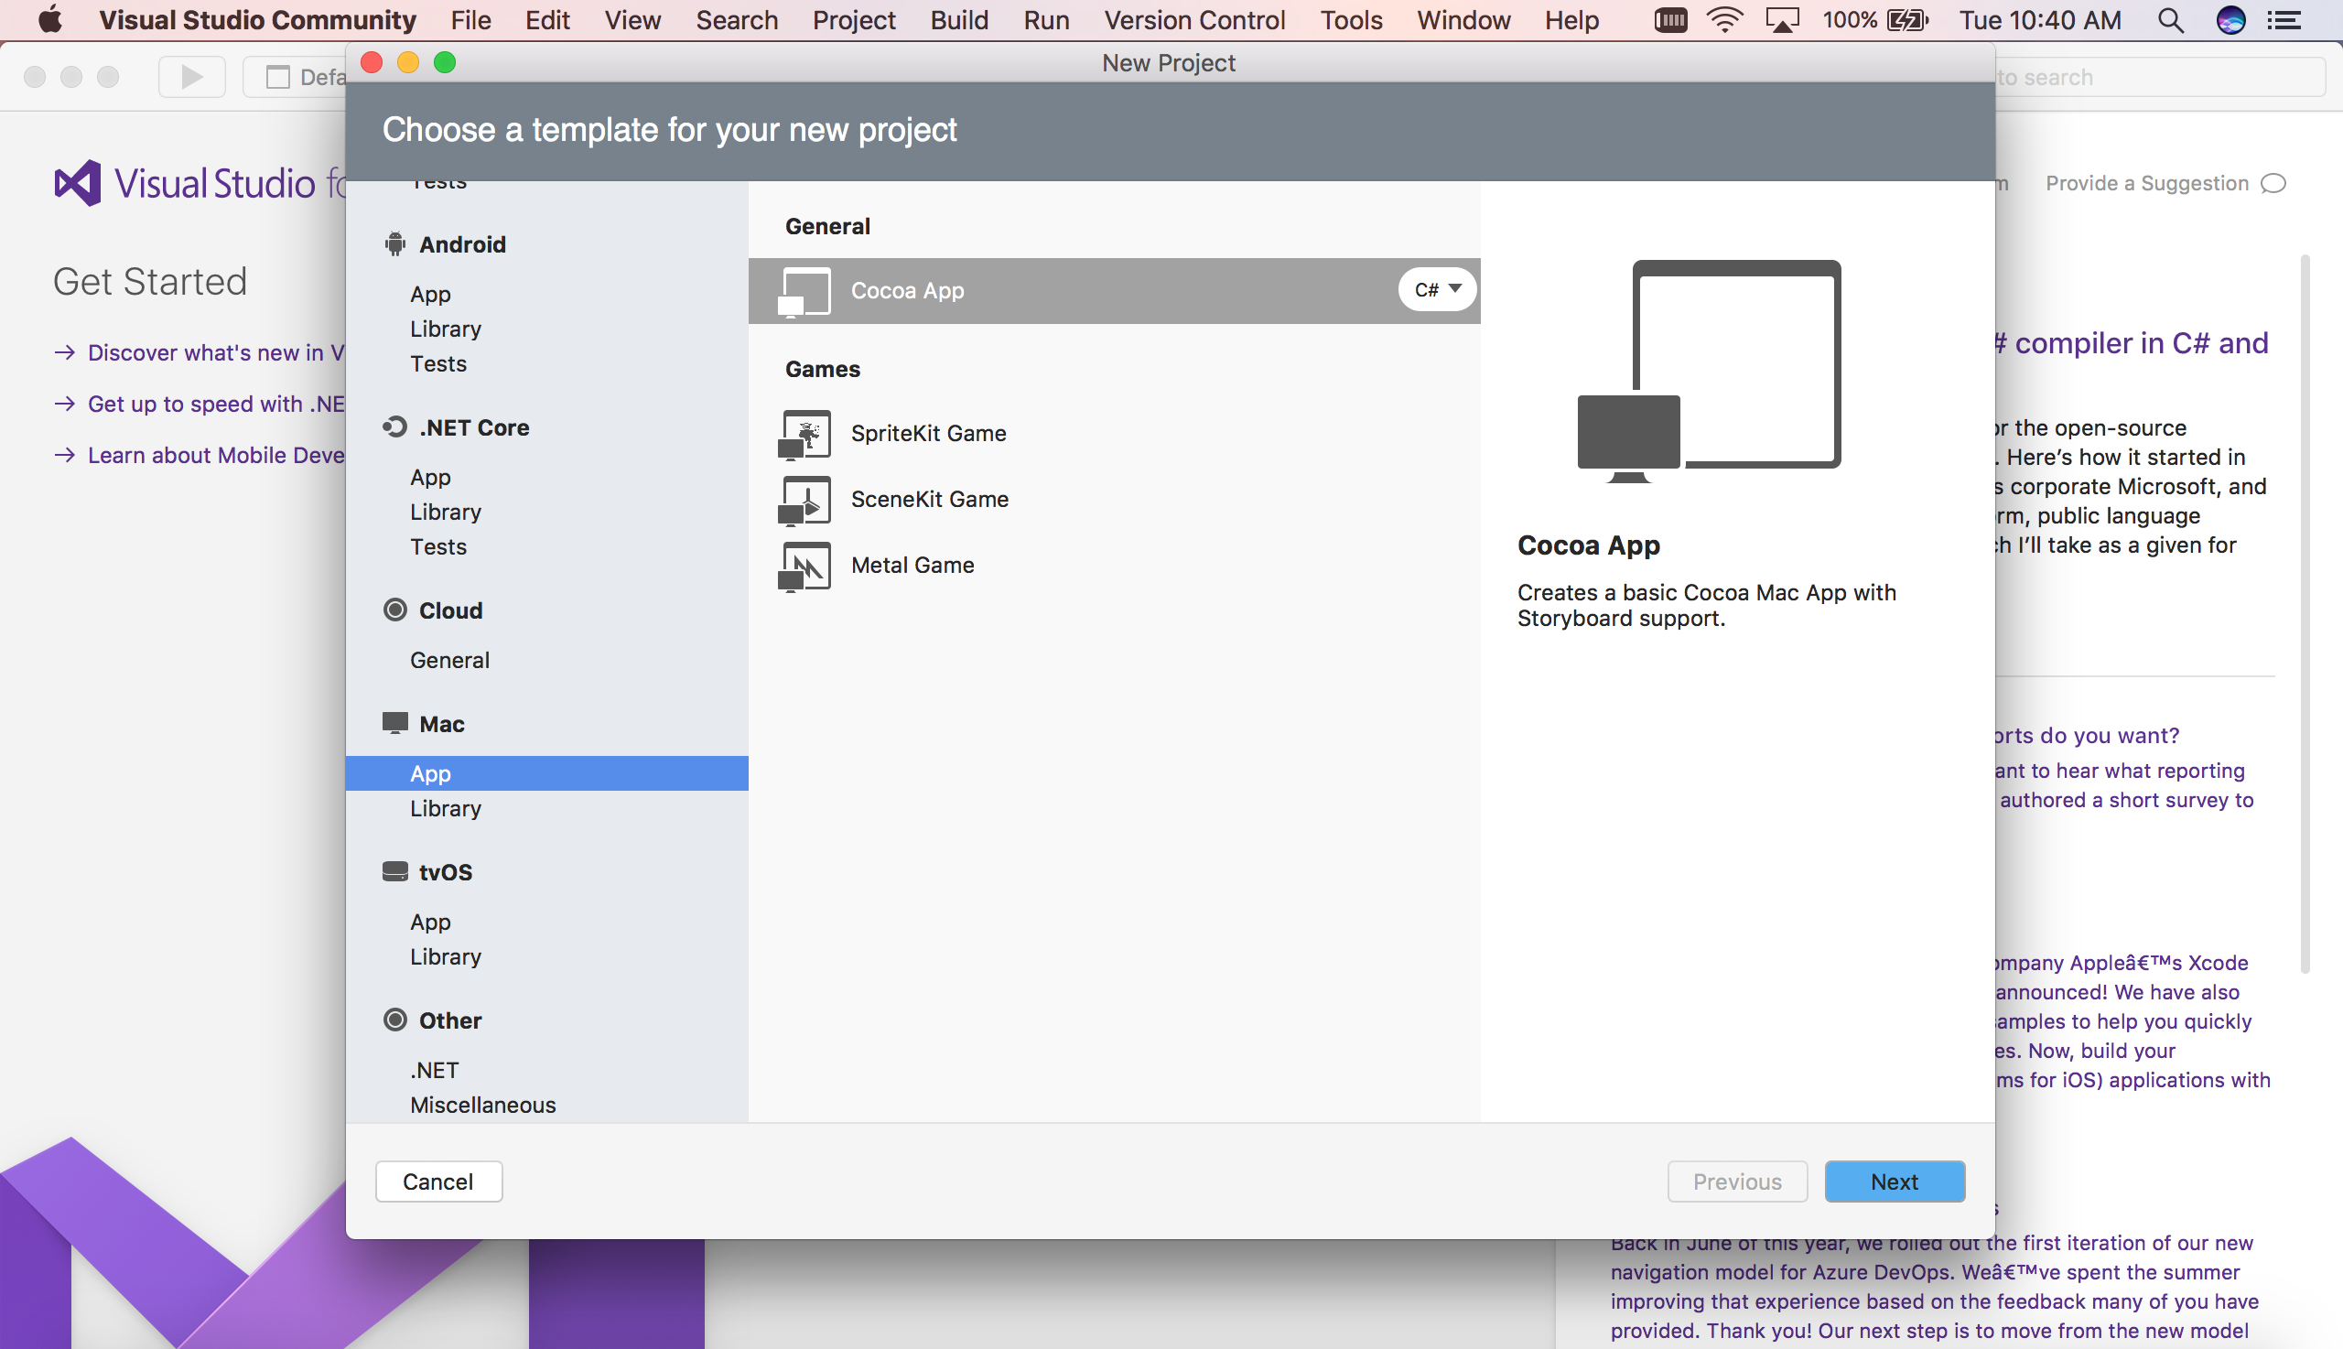Select Tests under Android

pyautogui.click(x=438, y=363)
